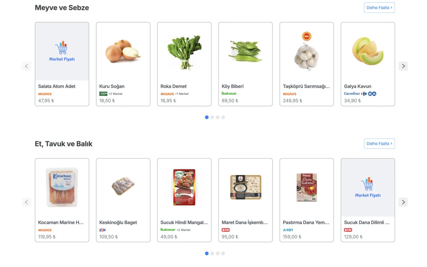Click the Köy Biberi pepper picture

point(246,52)
